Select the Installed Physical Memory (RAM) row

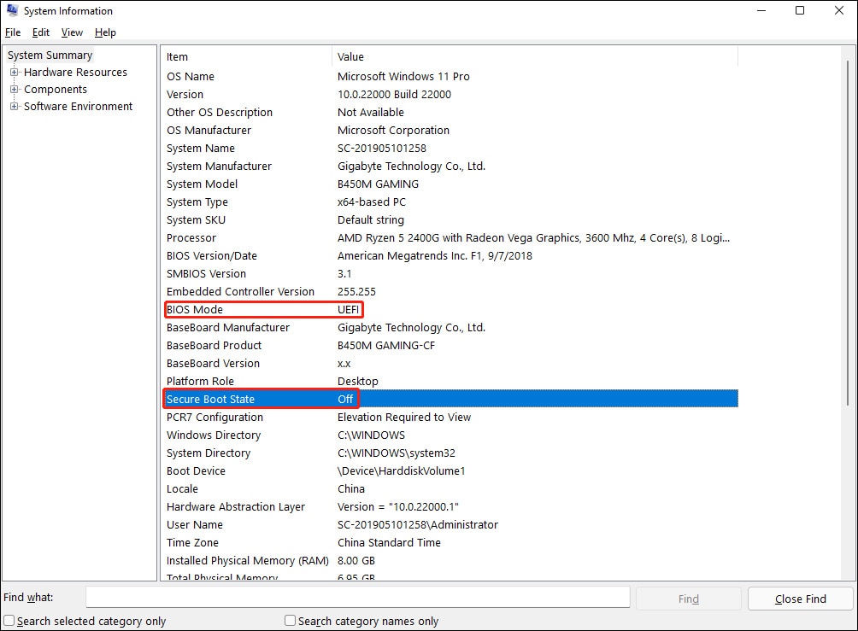[450, 560]
